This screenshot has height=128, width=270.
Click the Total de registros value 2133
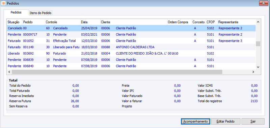[254, 101]
